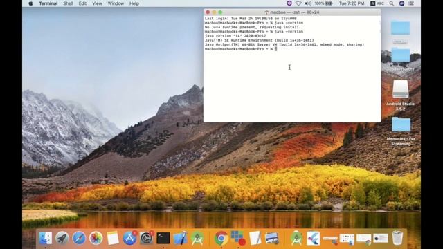
Task: Close the Terminal window red button
Action: [208, 12]
